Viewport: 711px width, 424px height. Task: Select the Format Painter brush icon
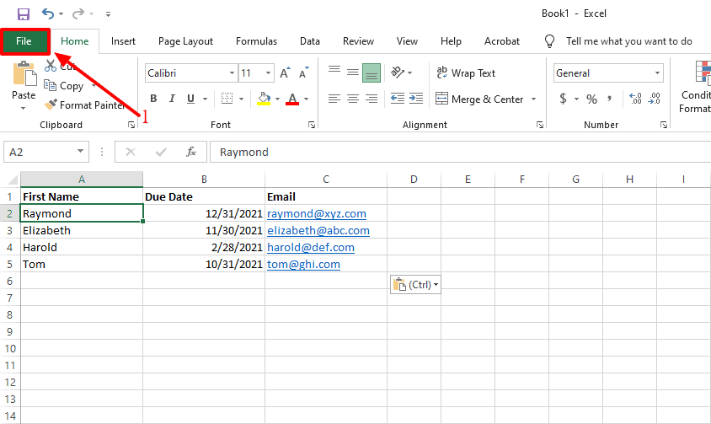tap(51, 105)
